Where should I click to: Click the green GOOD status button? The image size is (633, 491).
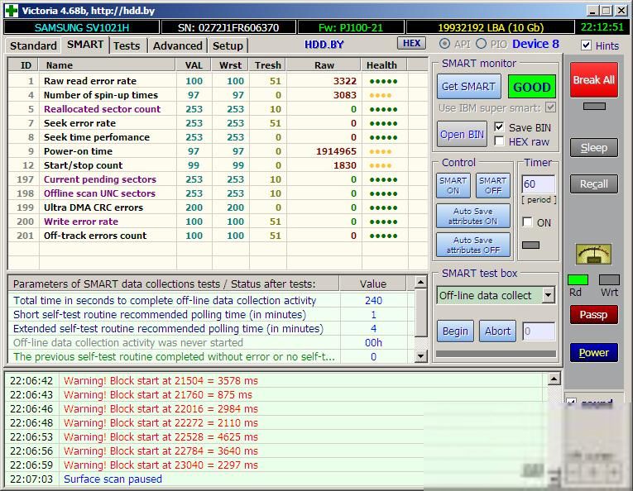pos(532,87)
